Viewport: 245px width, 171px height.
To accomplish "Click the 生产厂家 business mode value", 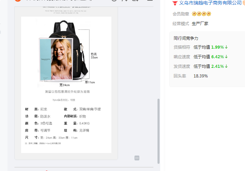I will coord(200,24).
